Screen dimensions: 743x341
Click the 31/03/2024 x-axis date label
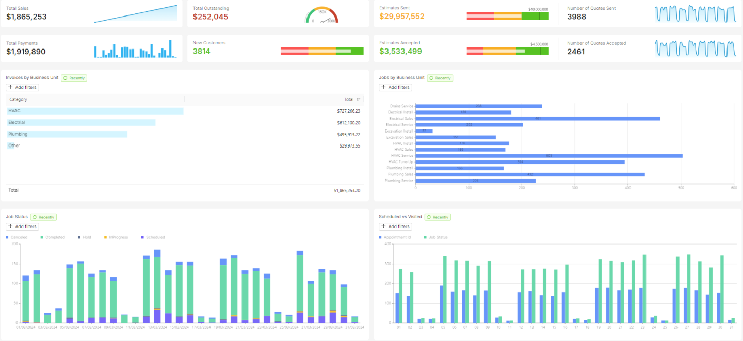pos(356,327)
